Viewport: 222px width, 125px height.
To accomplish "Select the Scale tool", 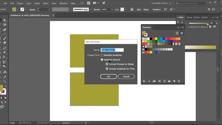I will [x=5, y=48].
